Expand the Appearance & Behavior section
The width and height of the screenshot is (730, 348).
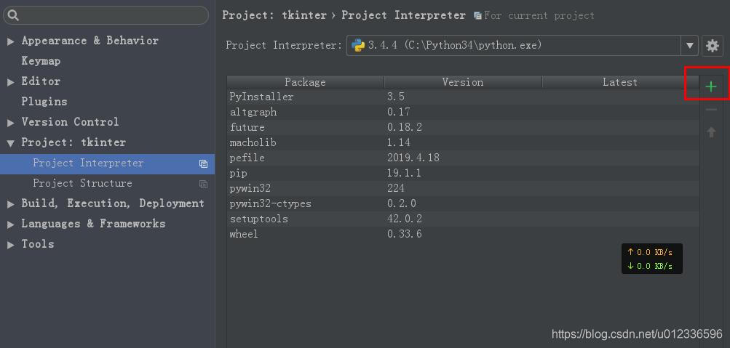pos(11,41)
